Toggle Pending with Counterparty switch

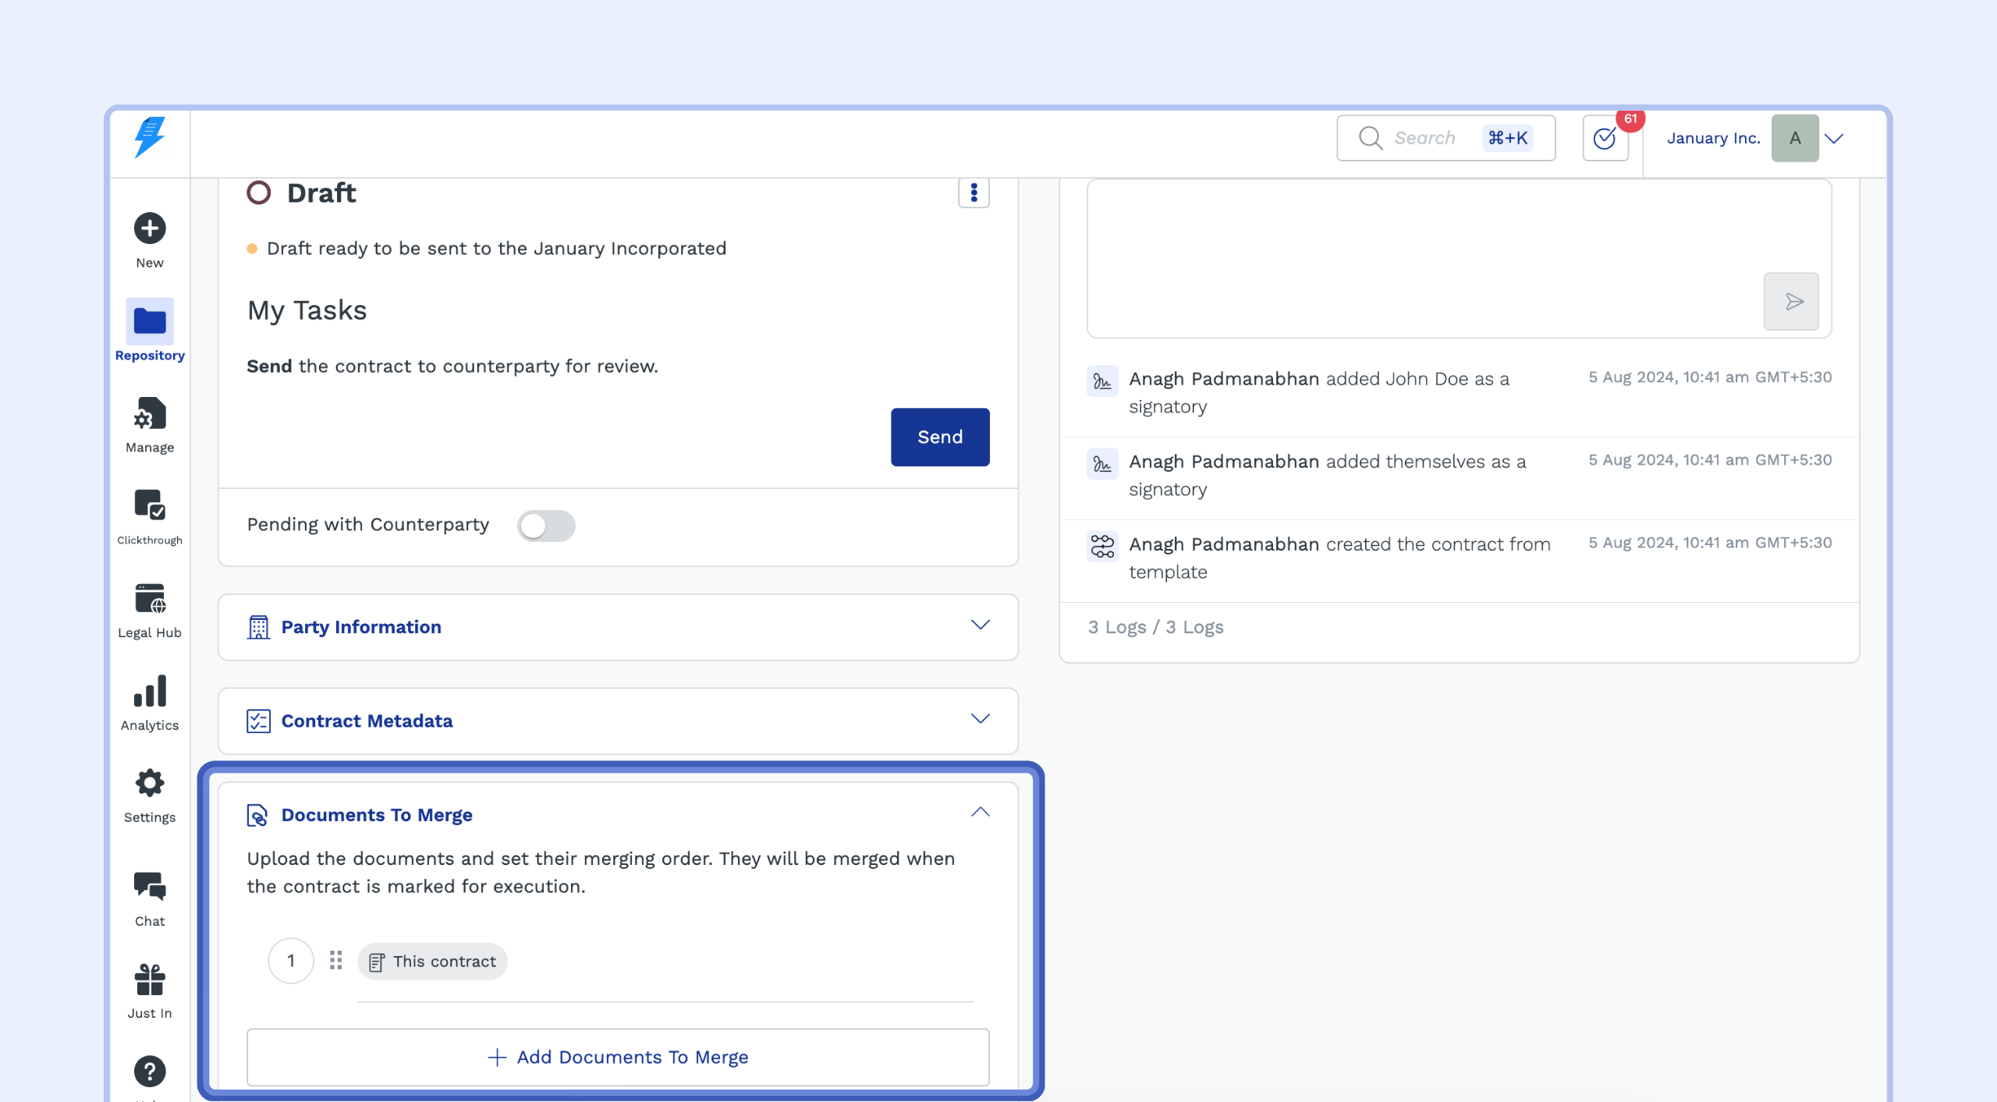pos(545,526)
